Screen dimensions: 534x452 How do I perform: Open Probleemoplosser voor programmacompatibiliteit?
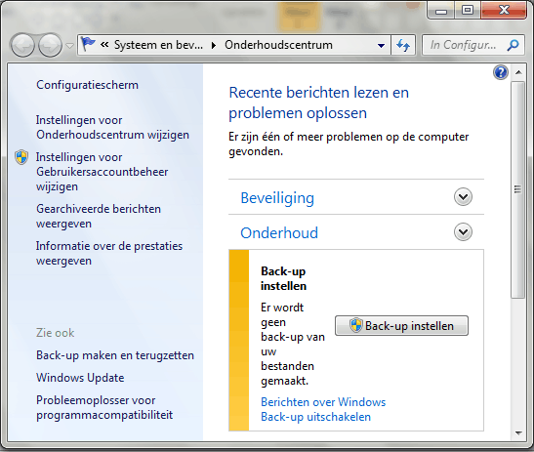pyautogui.click(x=104, y=408)
